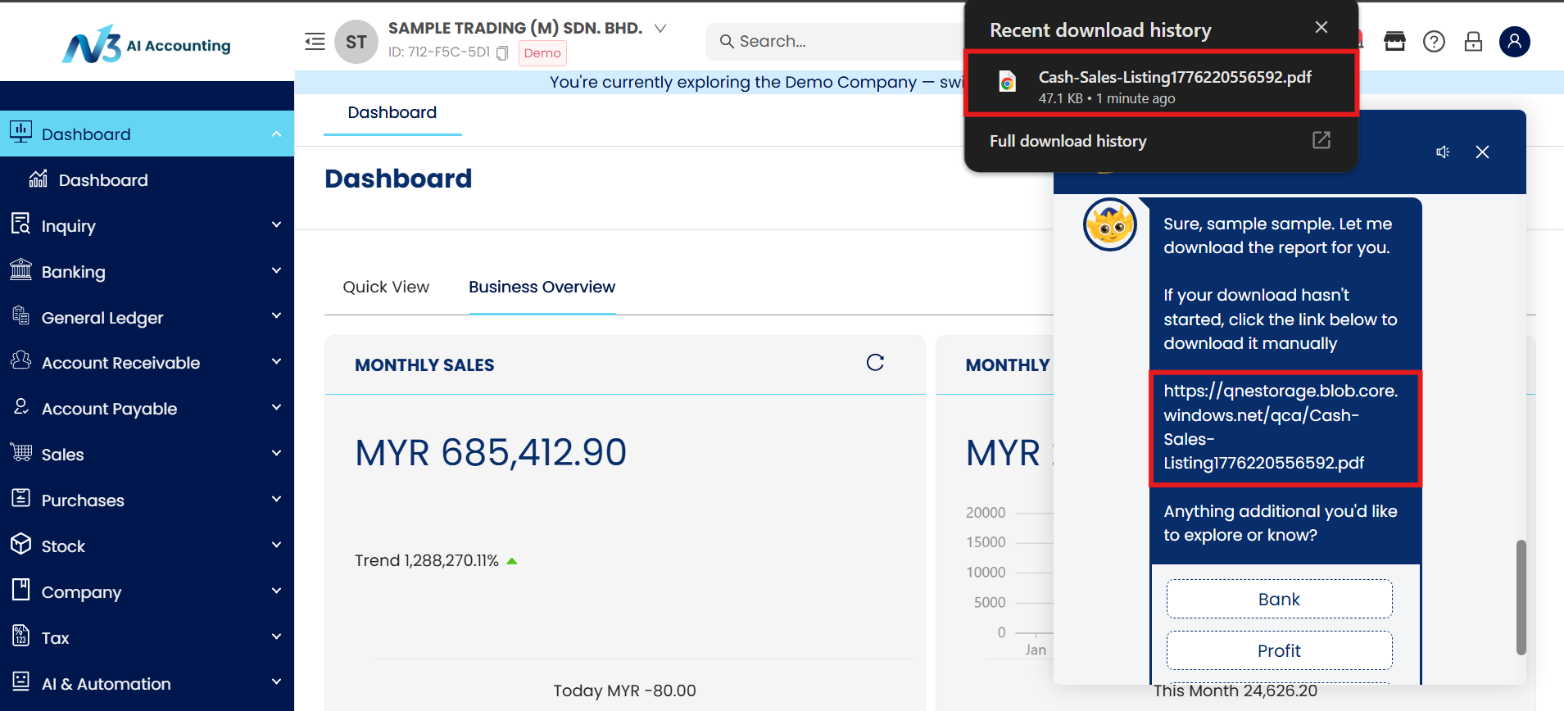Screen dimensions: 1564x711
Task: Click the Company icon in sidebar
Action: pyautogui.click(x=20, y=590)
